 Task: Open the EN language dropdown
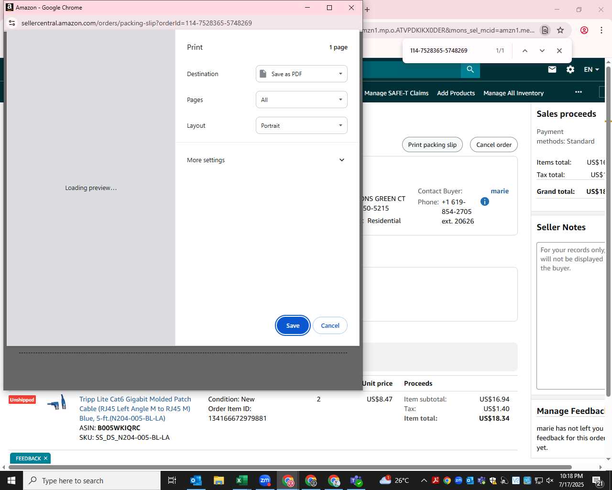click(x=591, y=69)
